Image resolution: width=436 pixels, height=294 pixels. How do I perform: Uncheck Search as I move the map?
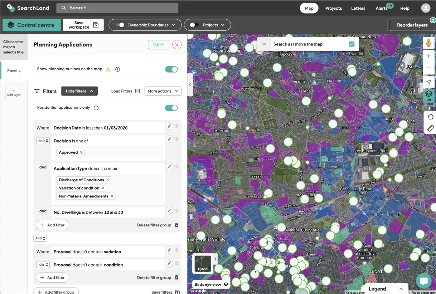[352, 44]
